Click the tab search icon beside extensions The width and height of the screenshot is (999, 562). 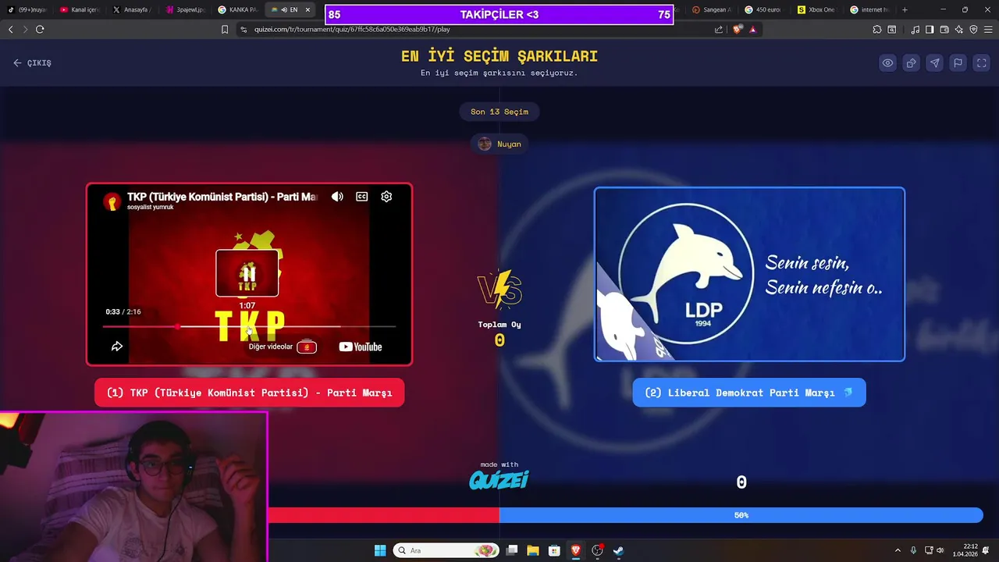click(x=891, y=29)
